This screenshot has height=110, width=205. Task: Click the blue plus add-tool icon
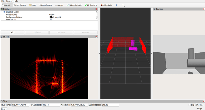click(116, 5)
